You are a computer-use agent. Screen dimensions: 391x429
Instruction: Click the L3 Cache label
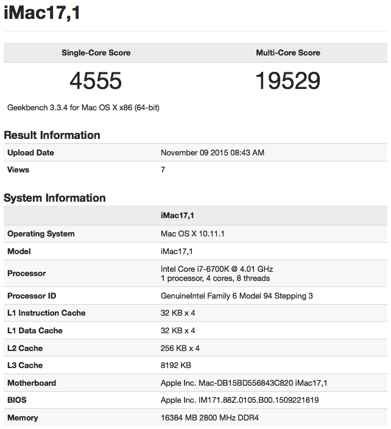25,365
